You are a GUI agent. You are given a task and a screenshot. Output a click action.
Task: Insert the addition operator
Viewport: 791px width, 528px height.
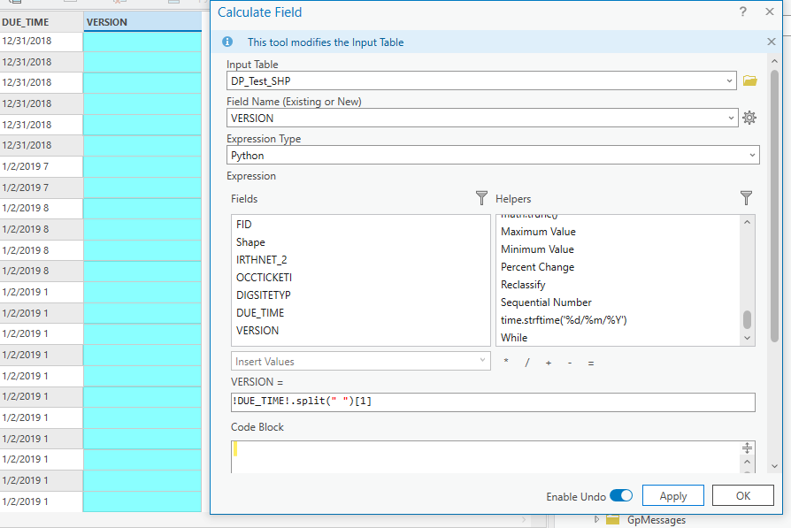(549, 362)
